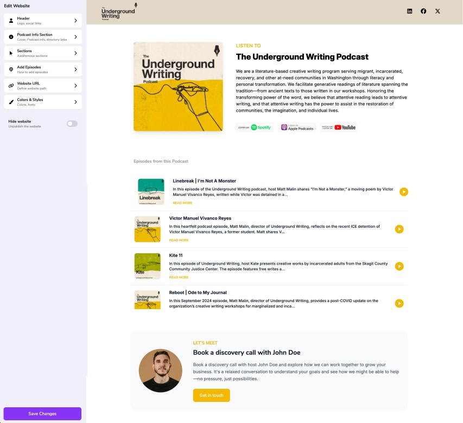Click the Victor Manuel Vivanco Reyes episode thumbnail
The width and height of the screenshot is (463, 423).
pos(147,229)
